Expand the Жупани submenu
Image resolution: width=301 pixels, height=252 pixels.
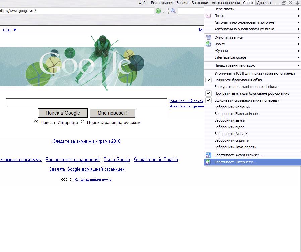[252, 51]
